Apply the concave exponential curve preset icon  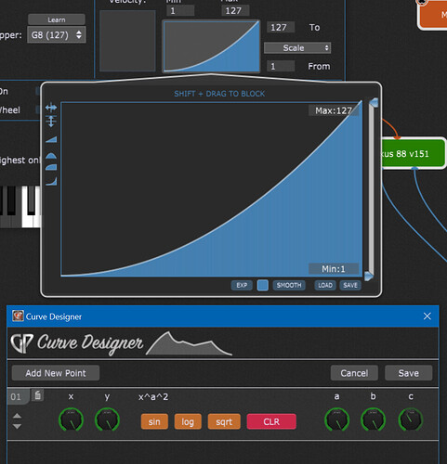(x=51, y=181)
